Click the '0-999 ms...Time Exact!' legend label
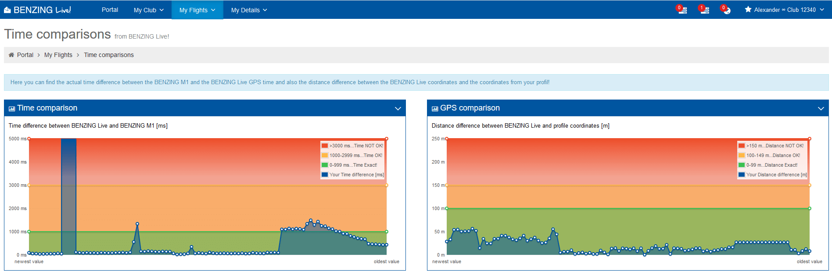832x275 pixels. pos(353,165)
